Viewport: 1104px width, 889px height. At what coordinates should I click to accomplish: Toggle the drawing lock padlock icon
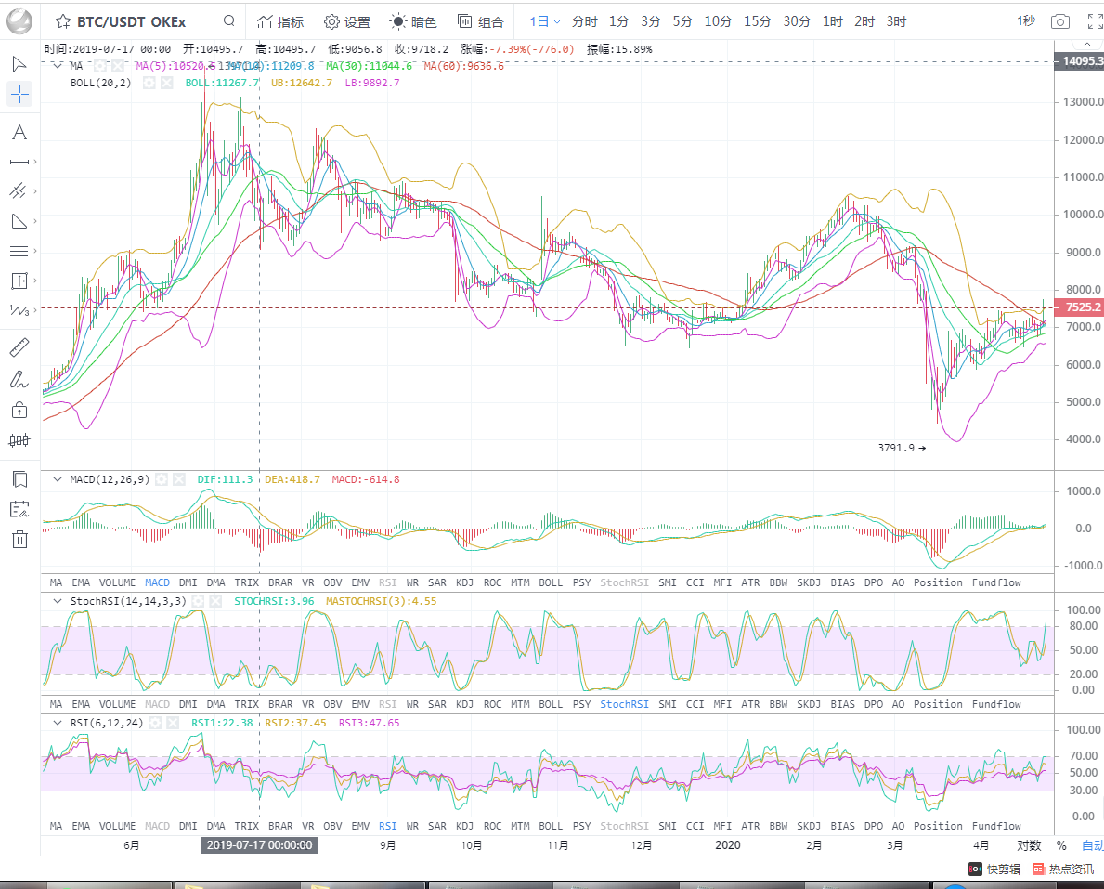point(19,410)
